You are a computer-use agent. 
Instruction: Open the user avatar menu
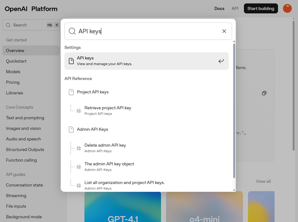[287, 8]
